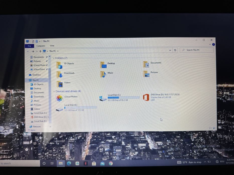This screenshot has width=234, height=175.
Task: Go up one level with Up arrow
Action: point(40,51)
